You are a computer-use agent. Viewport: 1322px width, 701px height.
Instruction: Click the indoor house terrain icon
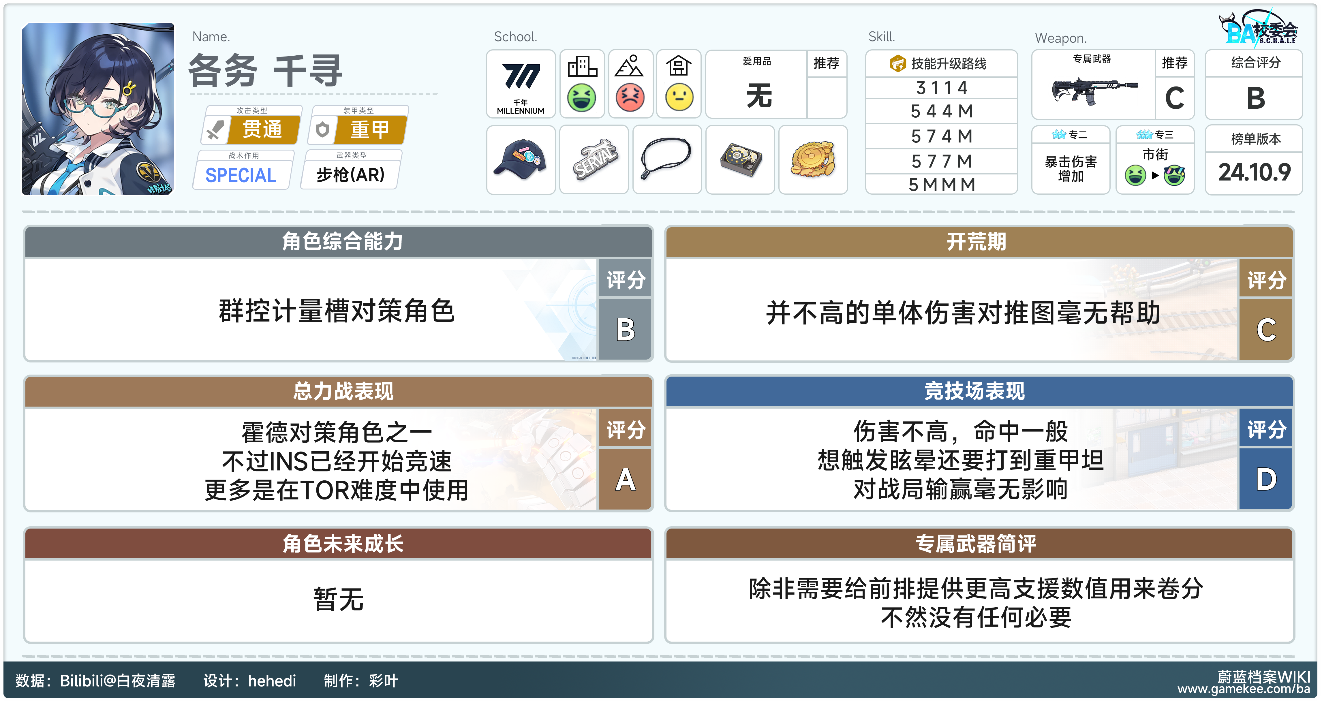tap(679, 66)
